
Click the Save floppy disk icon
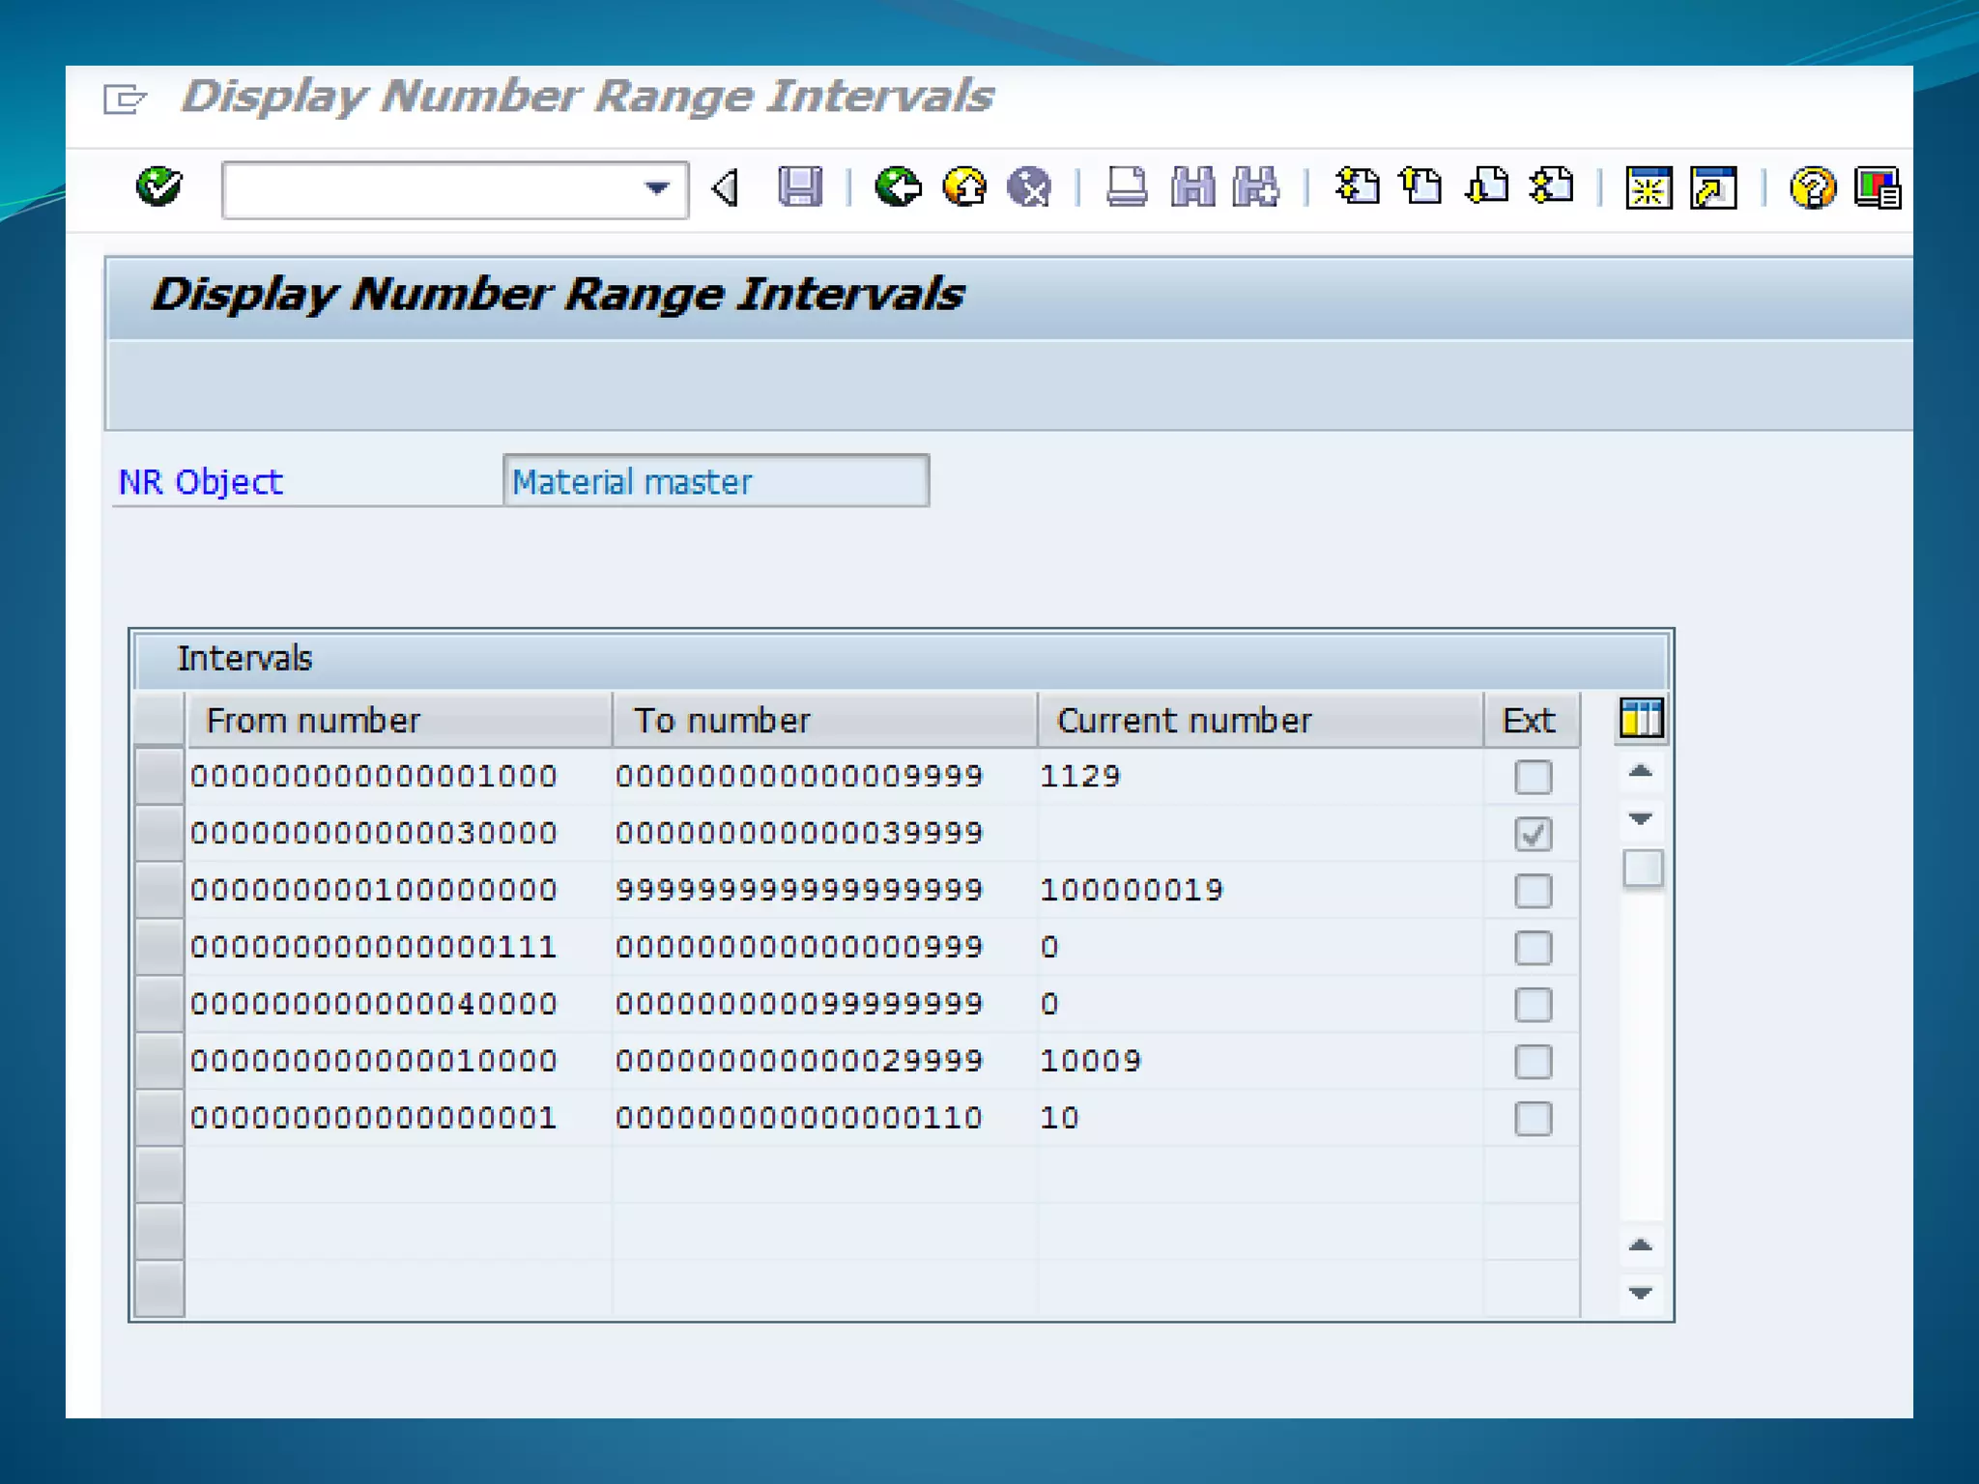click(799, 186)
